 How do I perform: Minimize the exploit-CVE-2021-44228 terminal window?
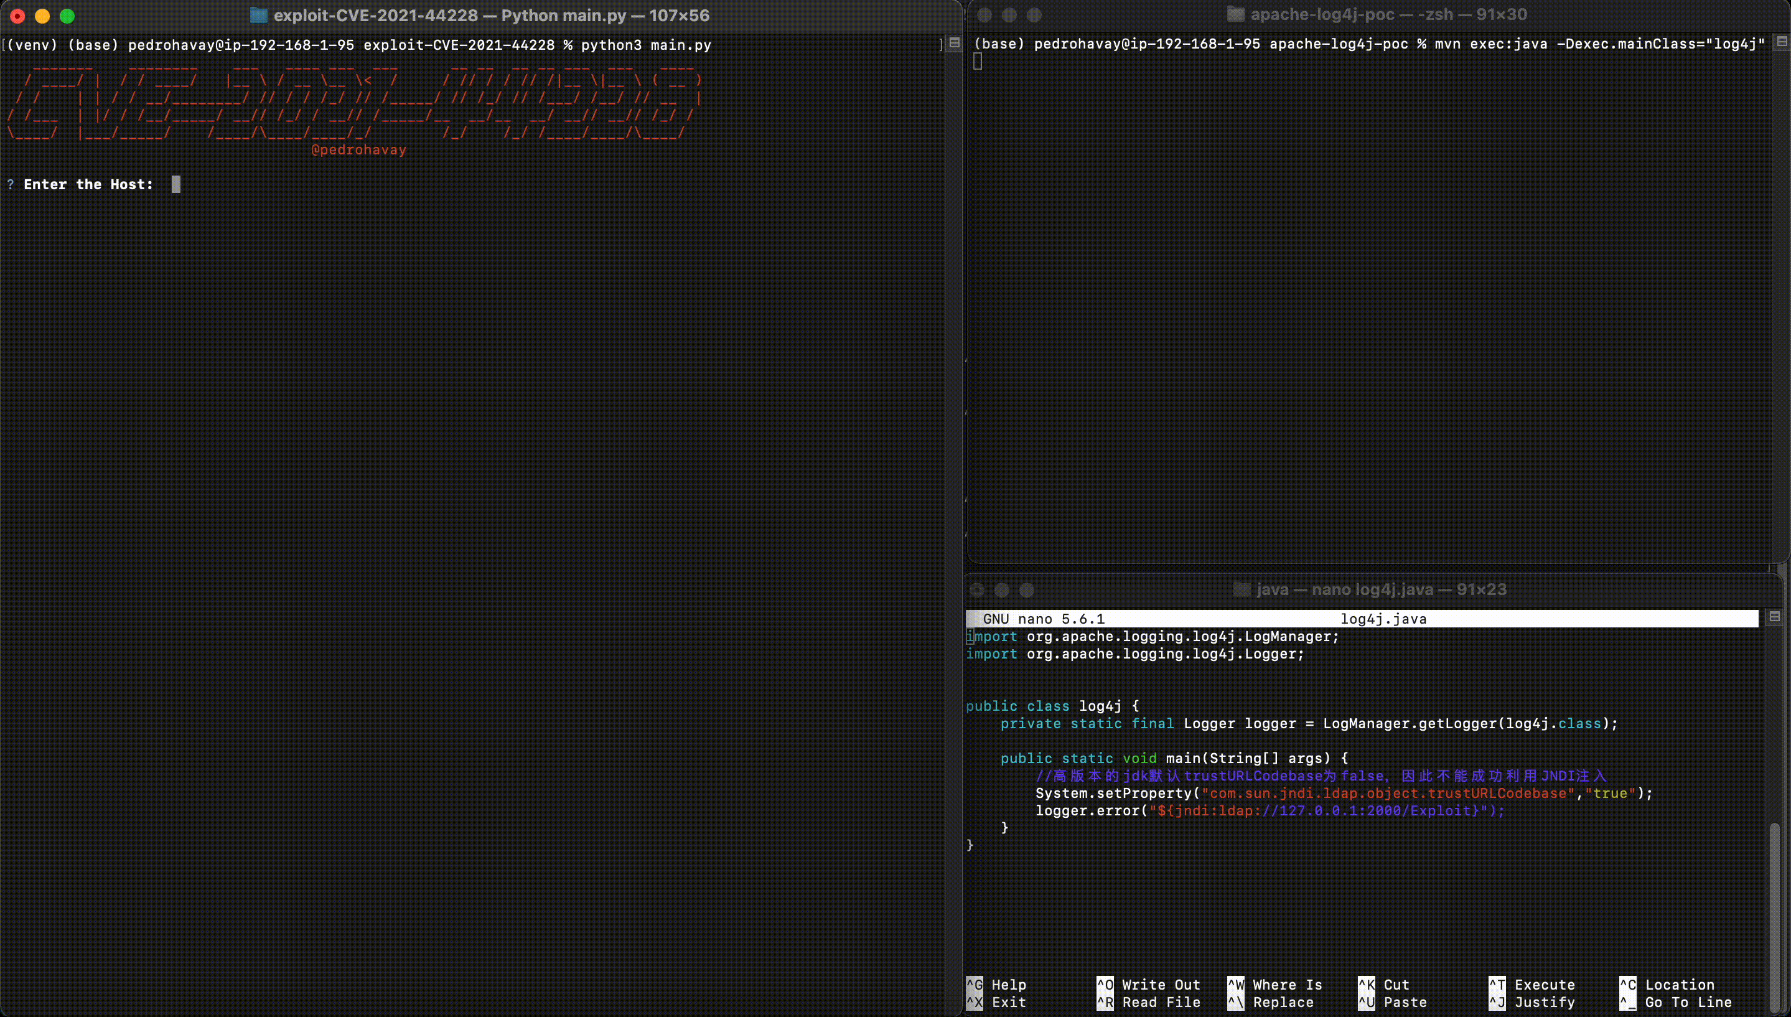pos(42,16)
